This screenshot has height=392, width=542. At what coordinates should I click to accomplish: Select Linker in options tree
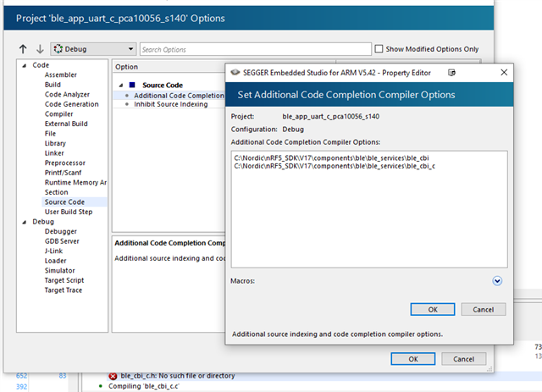54,153
